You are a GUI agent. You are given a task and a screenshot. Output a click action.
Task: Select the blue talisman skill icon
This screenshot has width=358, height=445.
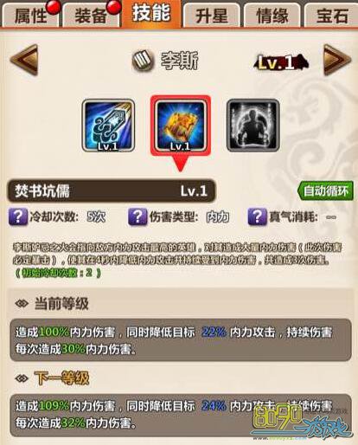coord(108,126)
